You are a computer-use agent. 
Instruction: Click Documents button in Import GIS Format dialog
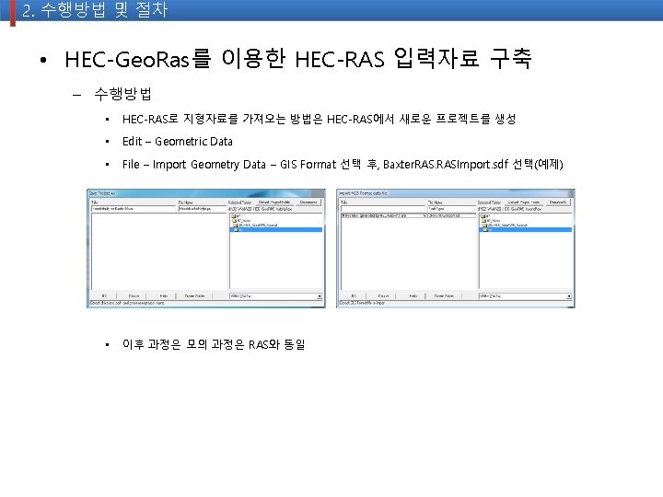[558, 202]
